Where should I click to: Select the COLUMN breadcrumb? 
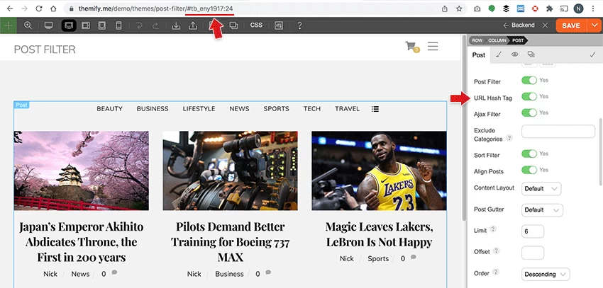point(497,40)
